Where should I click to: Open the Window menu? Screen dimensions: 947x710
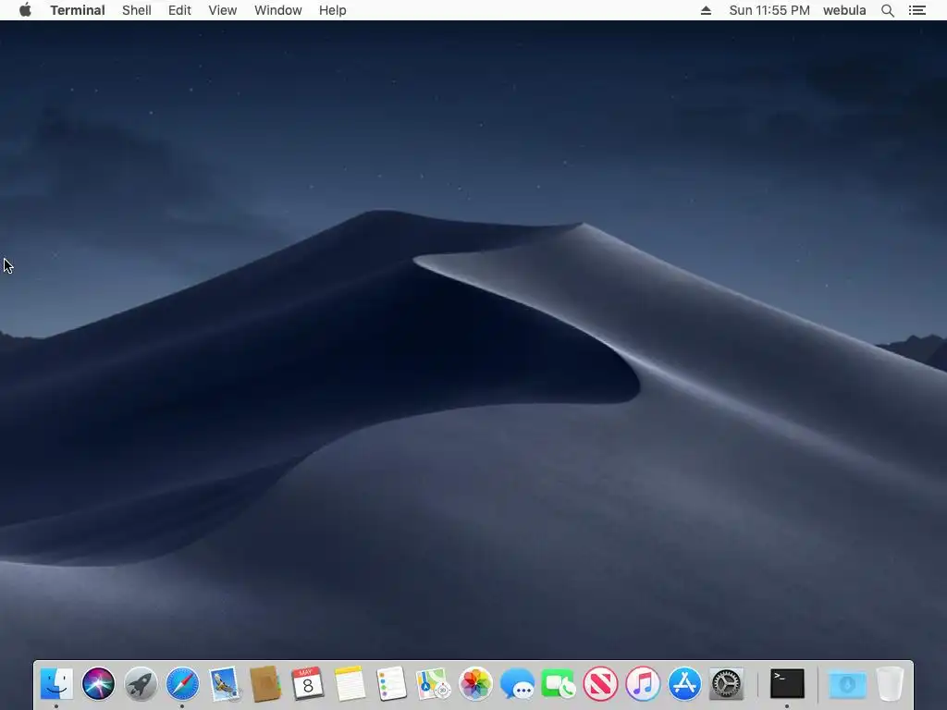pyautogui.click(x=277, y=10)
